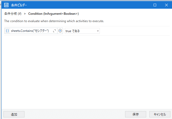Click the 追加 button
This screenshot has width=172, height=119.
[x=14, y=114]
